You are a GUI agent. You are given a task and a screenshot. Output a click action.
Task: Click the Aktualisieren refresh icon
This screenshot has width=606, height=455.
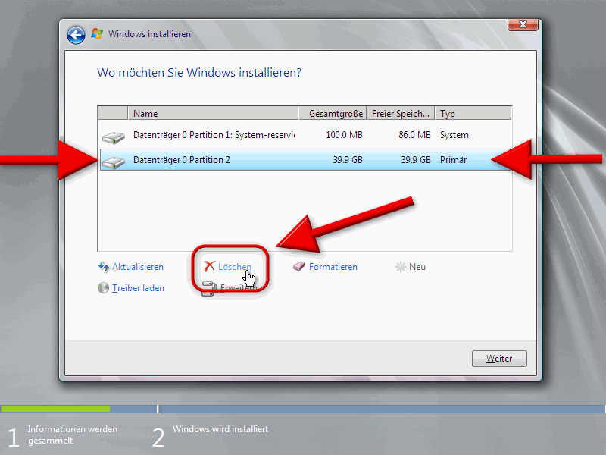(x=104, y=267)
